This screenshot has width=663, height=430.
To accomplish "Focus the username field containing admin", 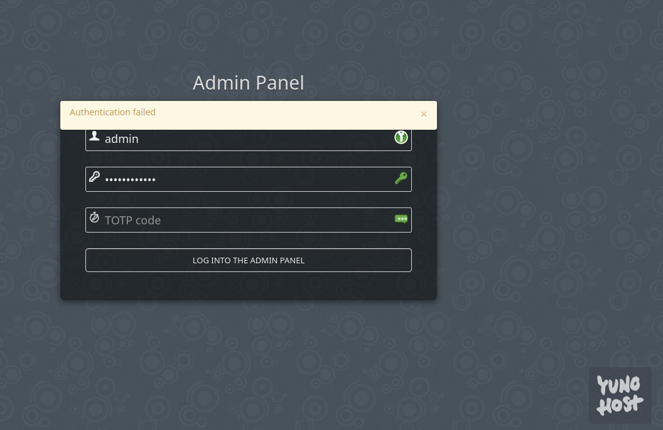I will coord(249,139).
